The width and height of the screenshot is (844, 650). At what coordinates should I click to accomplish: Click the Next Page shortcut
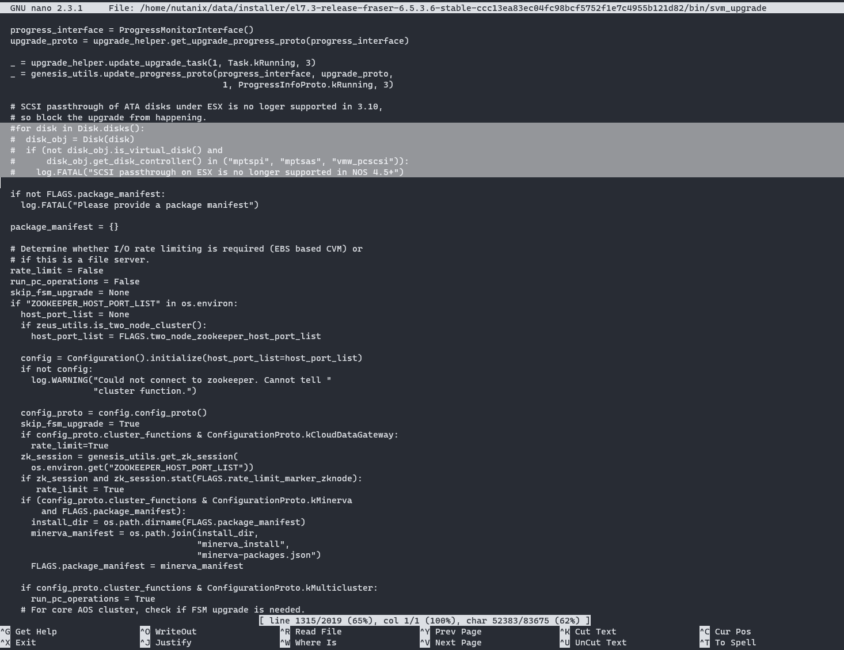coord(458,643)
